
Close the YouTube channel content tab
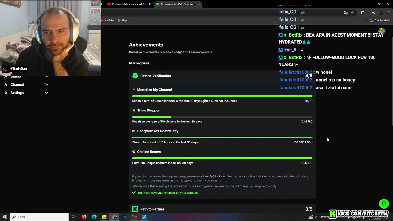click(150, 4)
